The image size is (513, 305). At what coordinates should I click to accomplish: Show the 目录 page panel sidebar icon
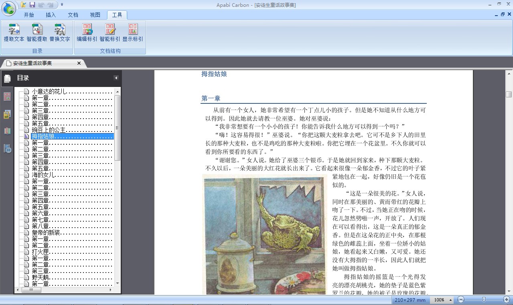click(7, 79)
